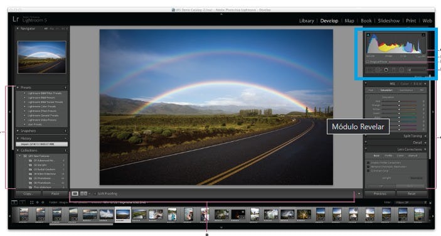The height and width of the screenshot is (236, 441).
Task: Open the Slideshow module
Action: [389, 21]
